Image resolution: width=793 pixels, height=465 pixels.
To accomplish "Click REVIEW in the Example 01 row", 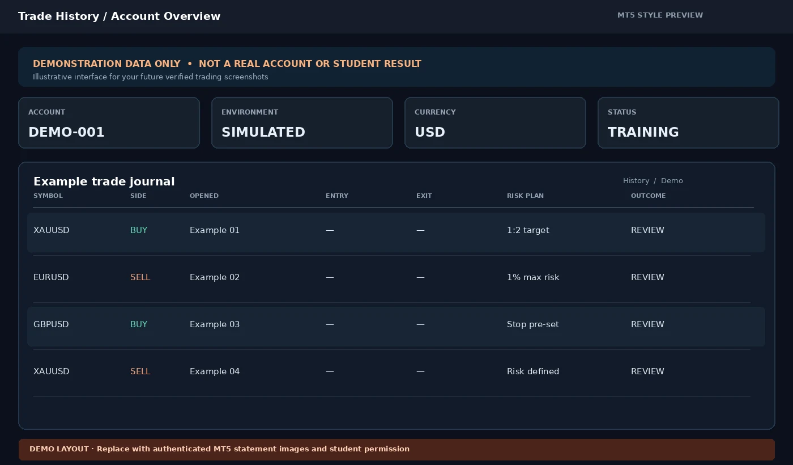I will click(647, 230).
